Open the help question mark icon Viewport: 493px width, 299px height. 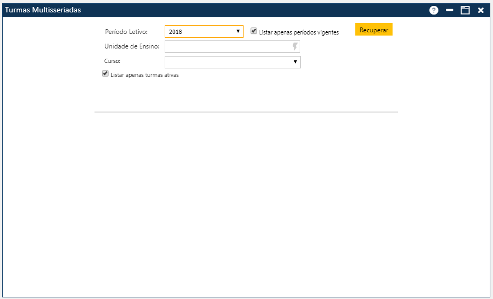tap(434, 10)
